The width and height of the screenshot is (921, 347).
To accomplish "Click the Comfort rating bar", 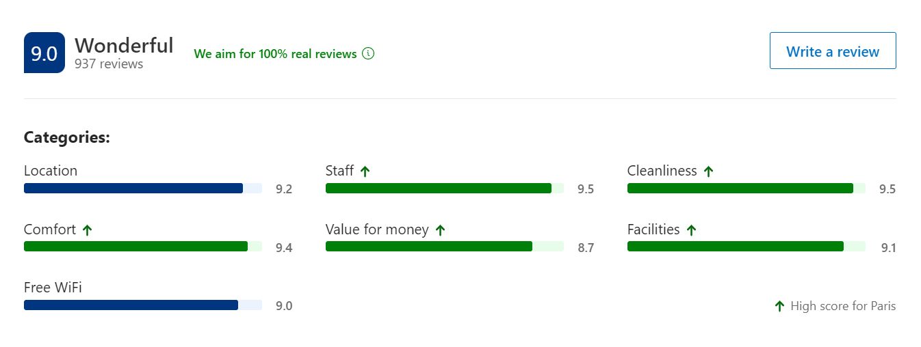I will pos(143,247).
